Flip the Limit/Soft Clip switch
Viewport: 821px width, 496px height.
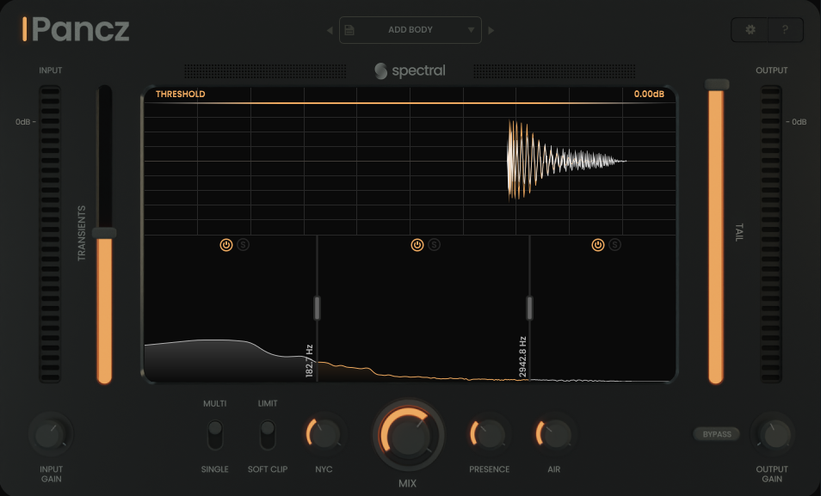(268, 434)
